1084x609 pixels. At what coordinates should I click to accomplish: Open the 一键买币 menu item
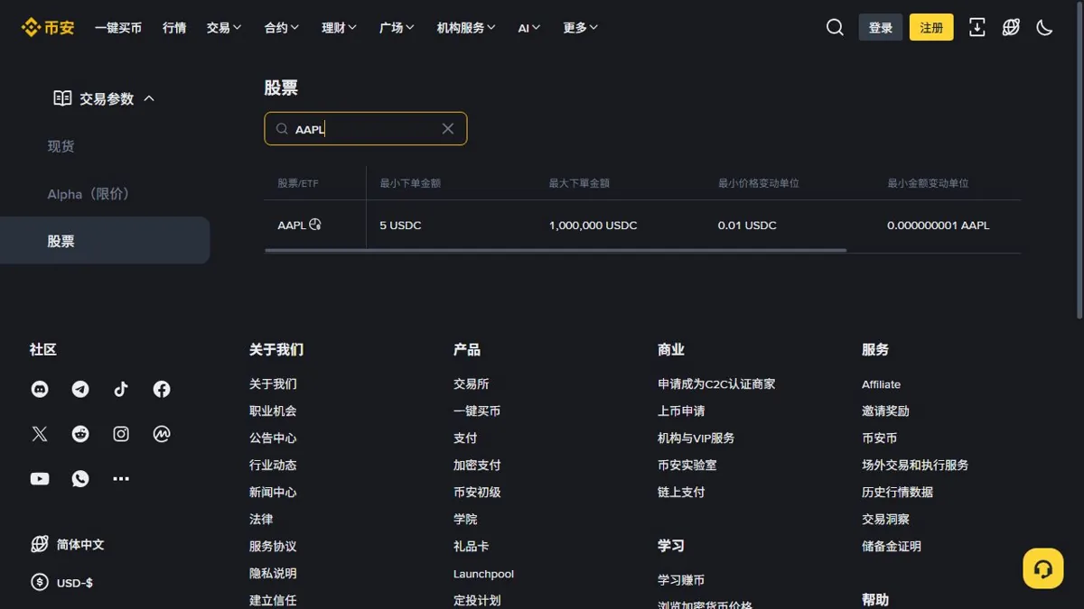[x=118, y=28]
